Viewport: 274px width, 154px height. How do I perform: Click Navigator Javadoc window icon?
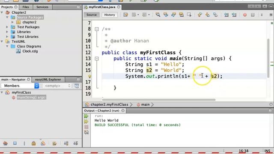tap(77, 86)
